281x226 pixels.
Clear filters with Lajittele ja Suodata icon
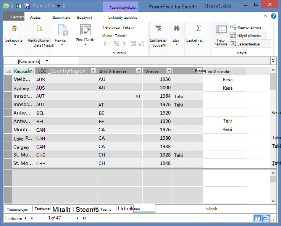point(158,29)
